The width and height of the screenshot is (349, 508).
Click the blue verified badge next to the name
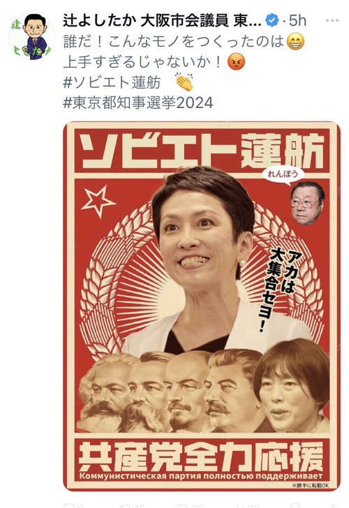272,20
